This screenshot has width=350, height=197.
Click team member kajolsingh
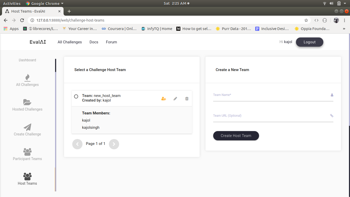tap(91, 127)
